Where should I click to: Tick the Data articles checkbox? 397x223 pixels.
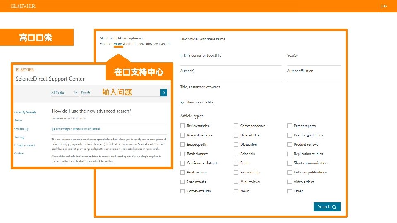[x=236, y=135]
